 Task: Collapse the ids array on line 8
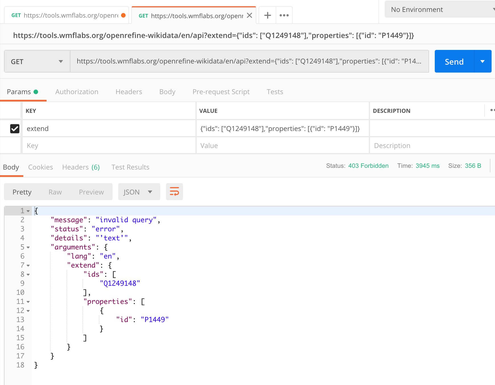pos(28,274)
